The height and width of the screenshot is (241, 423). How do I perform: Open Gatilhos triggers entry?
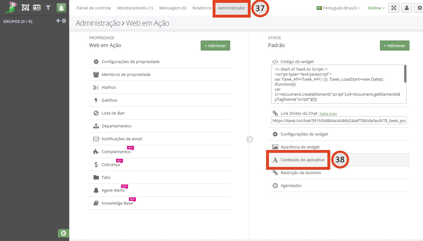click(x=160, y=100)
